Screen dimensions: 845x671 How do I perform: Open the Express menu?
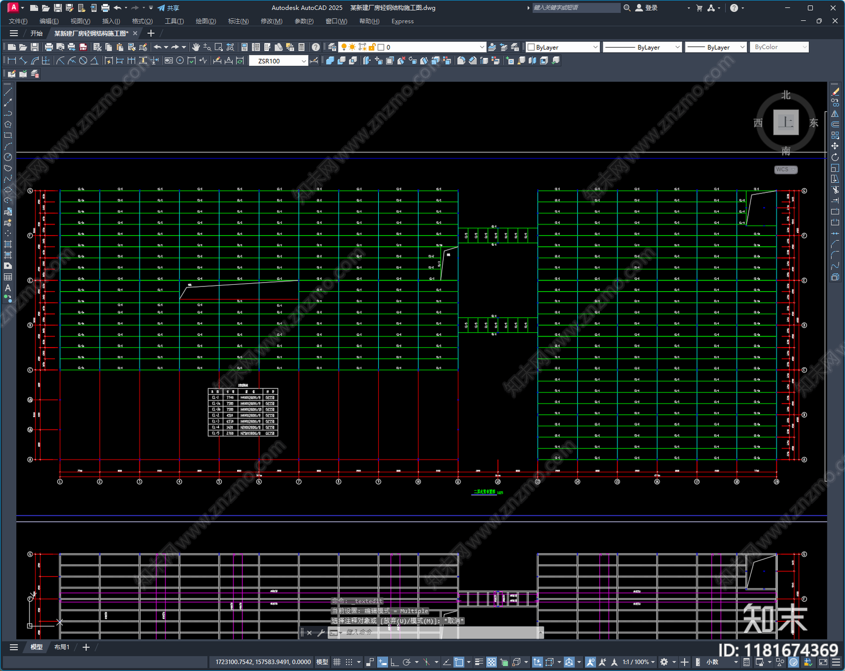pyautogui.click(x=402, y=21)
